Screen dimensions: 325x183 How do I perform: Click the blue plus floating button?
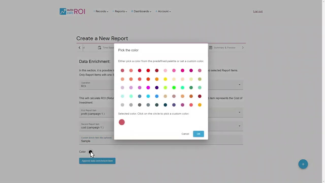tap(303, 164)
